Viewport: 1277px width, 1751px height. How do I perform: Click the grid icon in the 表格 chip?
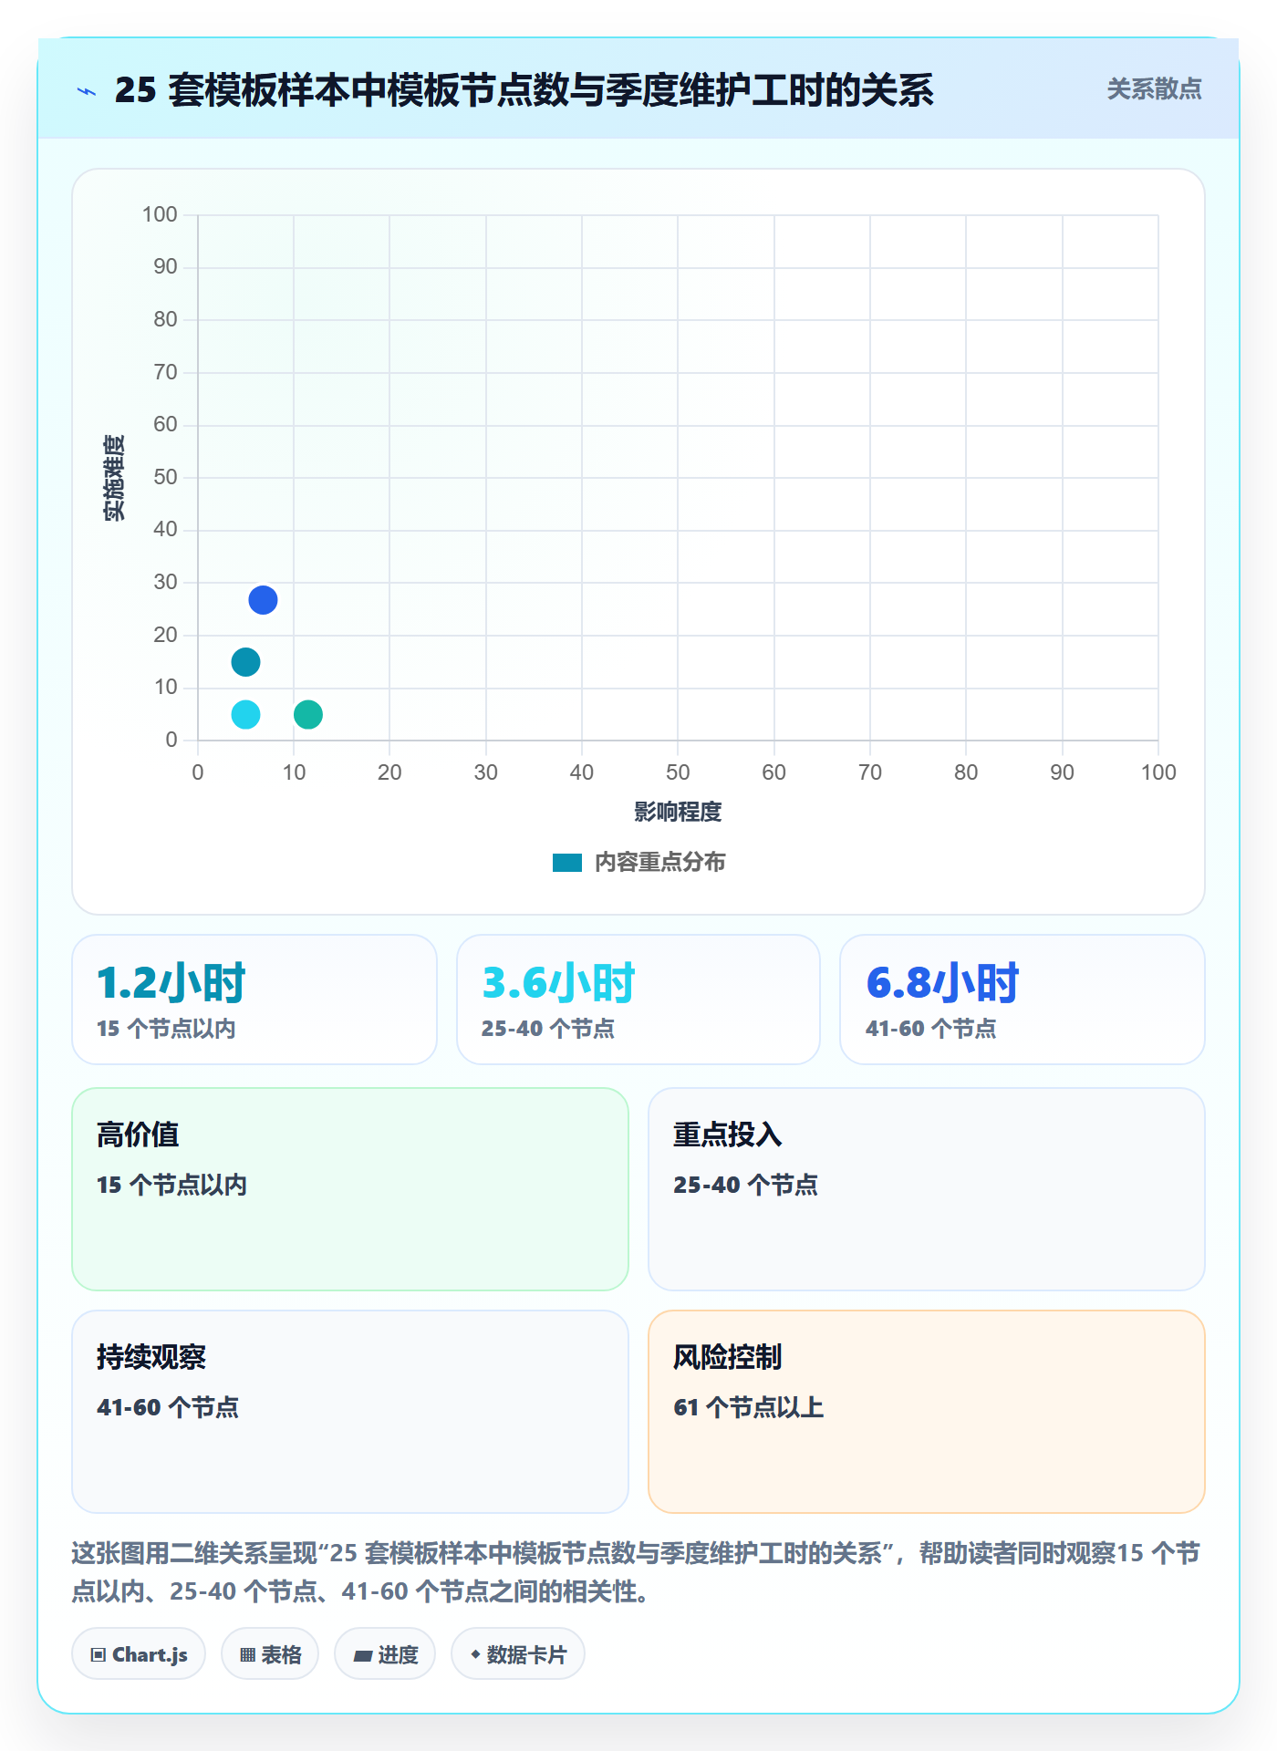pyautogui.click(x=247, y=1655)
